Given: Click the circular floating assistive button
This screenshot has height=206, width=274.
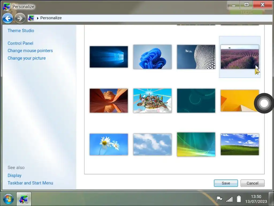Looking at the screenshot, I should (x=264, y=103).
